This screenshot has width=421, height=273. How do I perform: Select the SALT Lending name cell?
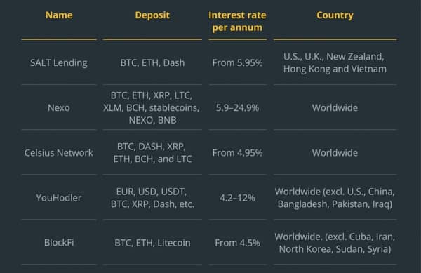click(59, 62)
